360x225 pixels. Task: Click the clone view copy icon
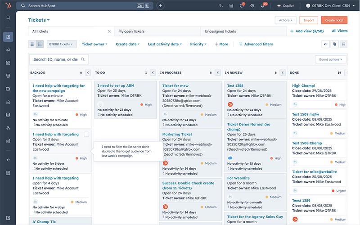[334, 44]
